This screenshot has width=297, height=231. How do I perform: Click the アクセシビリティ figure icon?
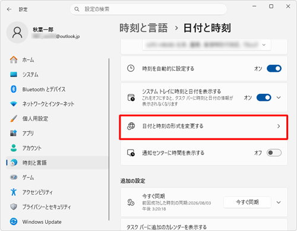14,192
